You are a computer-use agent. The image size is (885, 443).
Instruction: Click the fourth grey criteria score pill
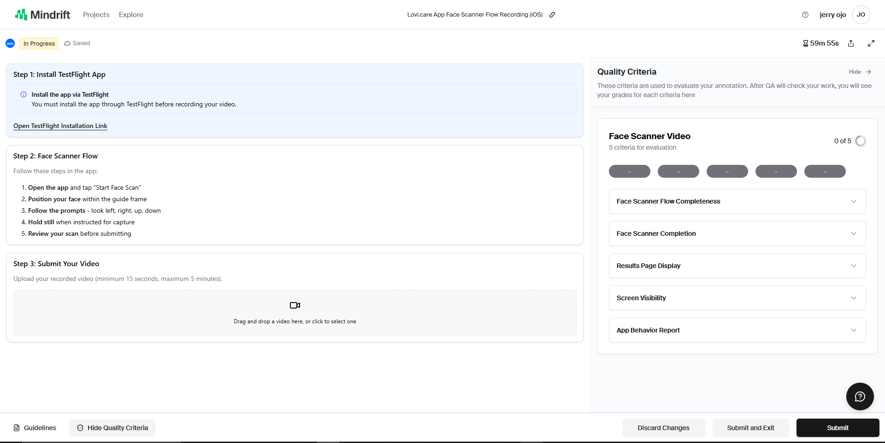pos(776,171)
